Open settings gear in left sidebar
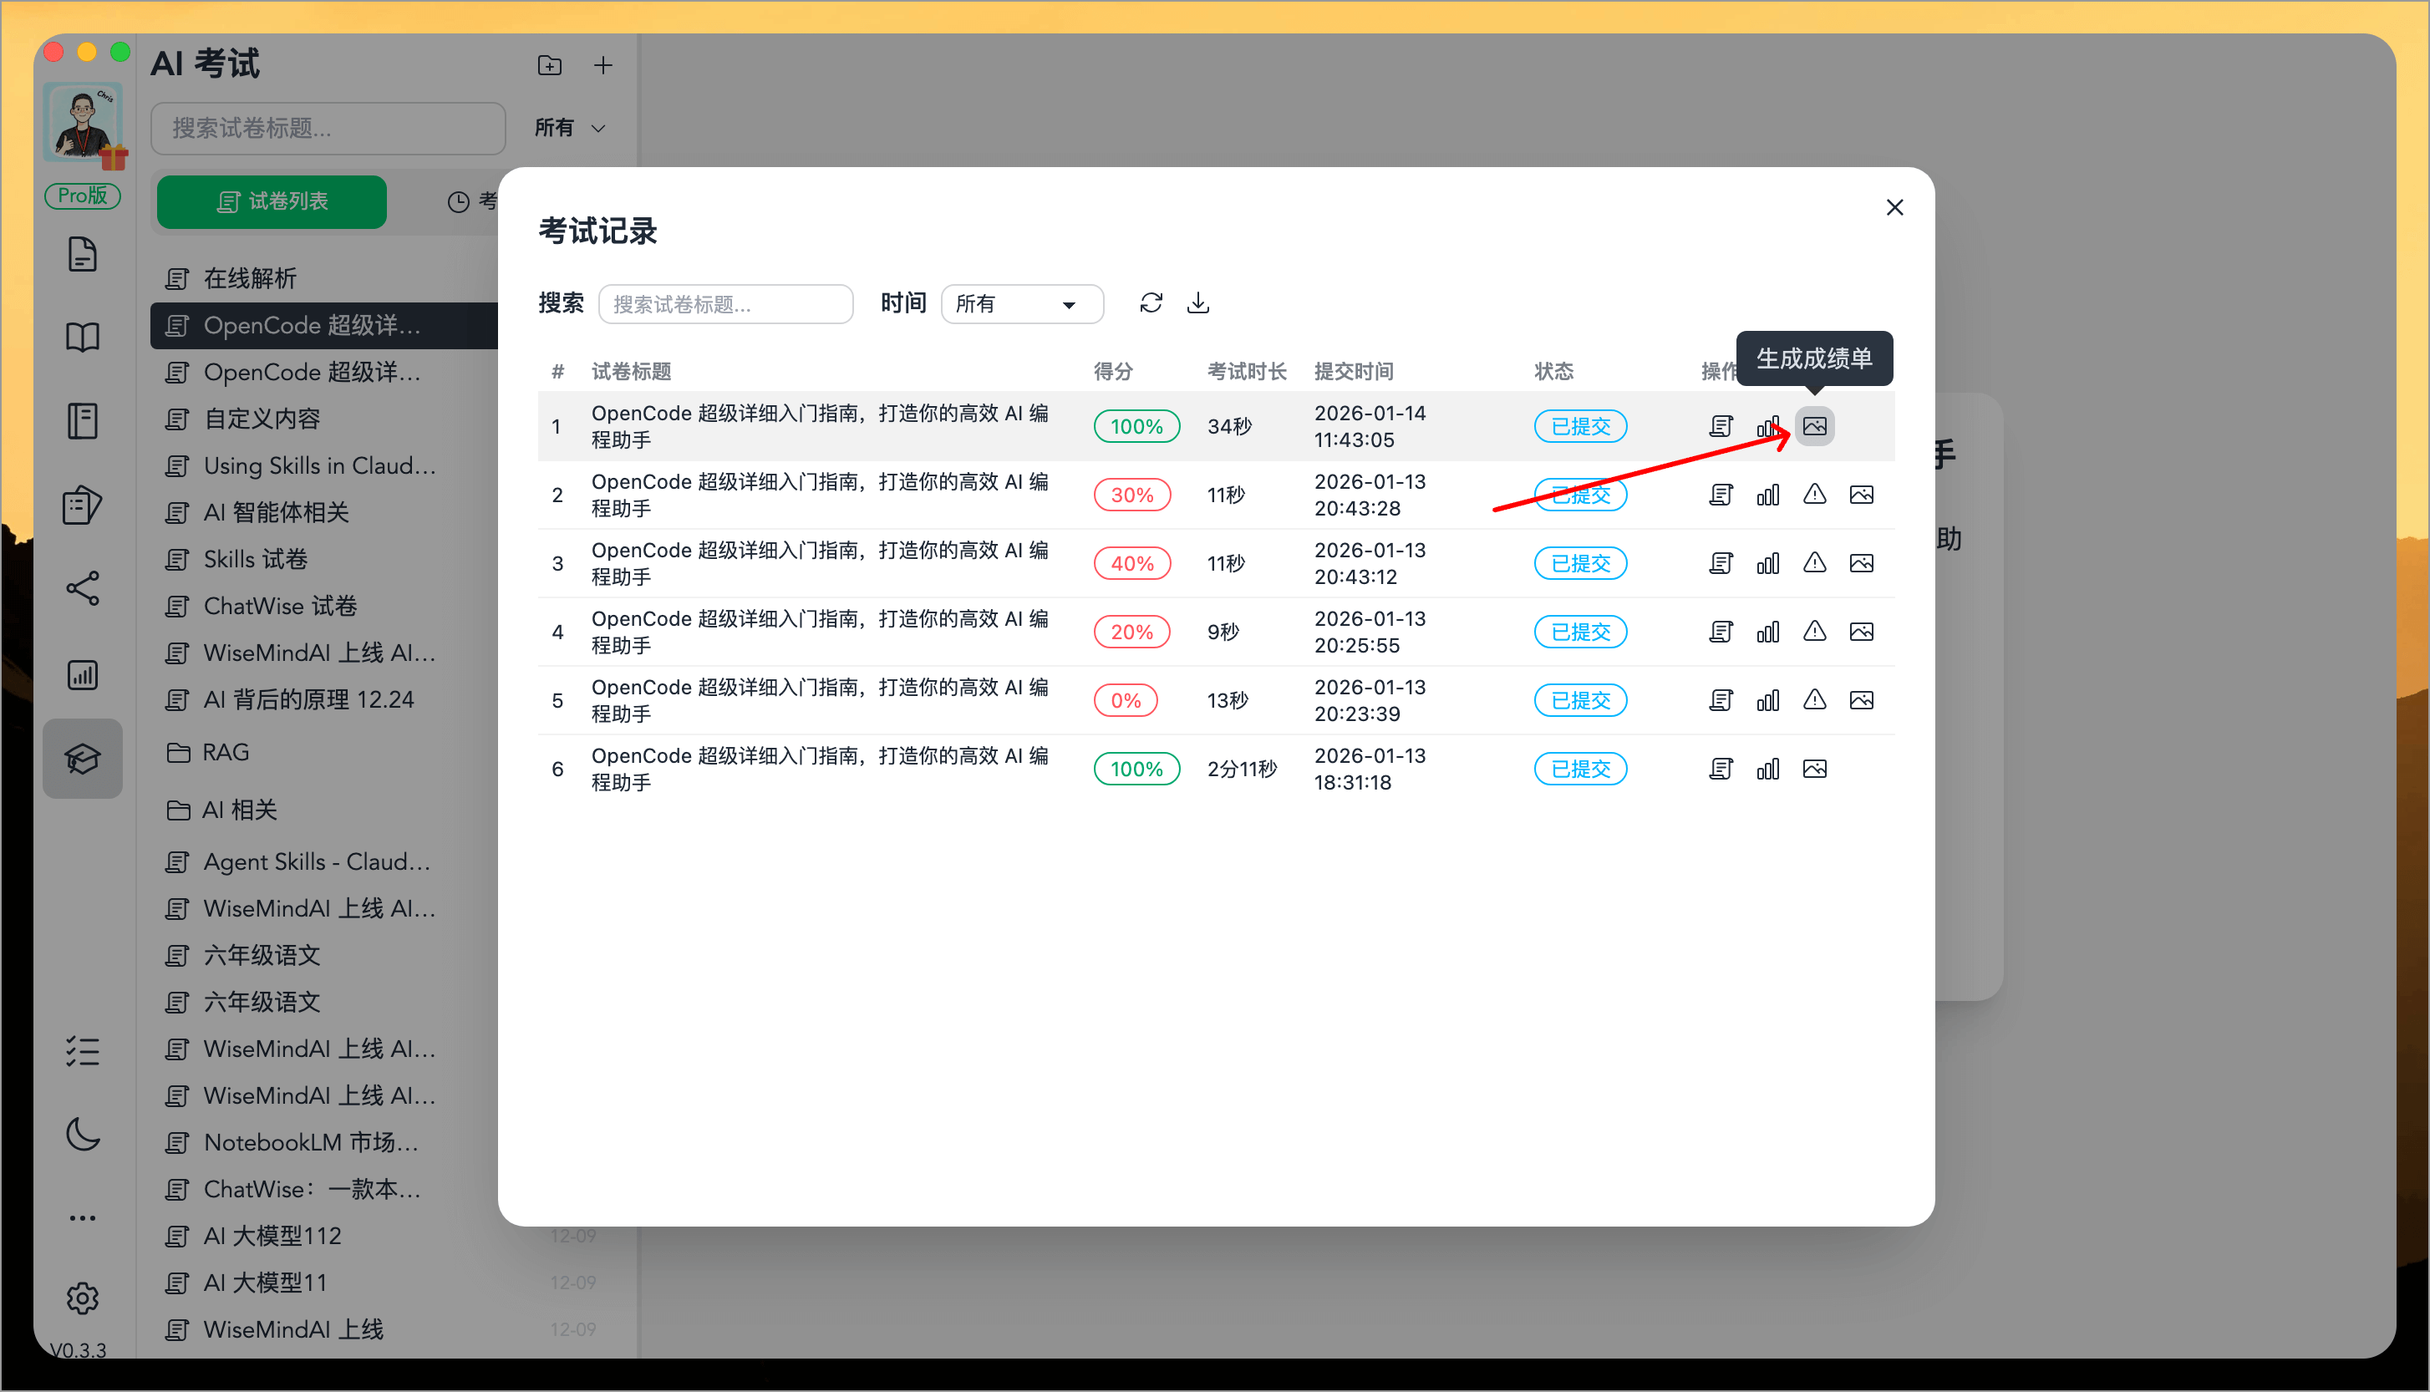This screenshot has width=2430, height=1392. [x=82, y=1298]
